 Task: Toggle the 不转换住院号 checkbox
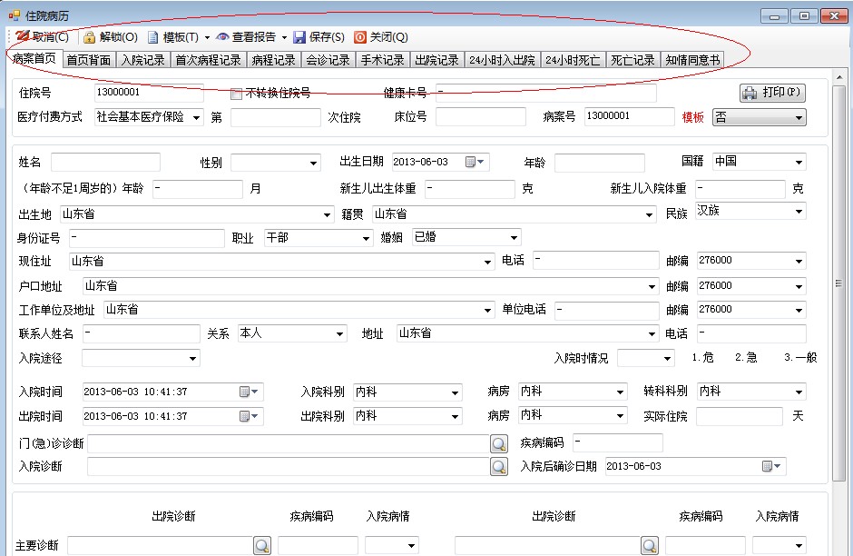(x=236, y=94)
